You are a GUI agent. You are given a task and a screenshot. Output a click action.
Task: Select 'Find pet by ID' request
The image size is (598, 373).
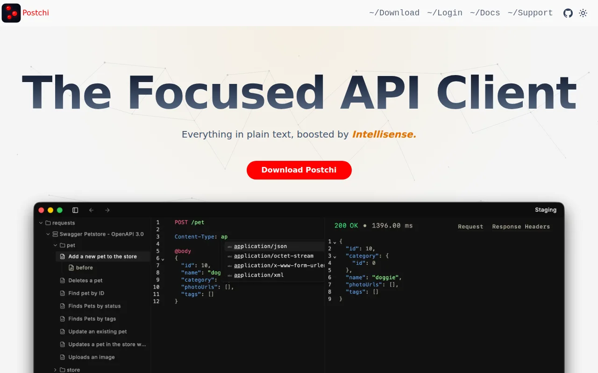[x=86, y=293]
